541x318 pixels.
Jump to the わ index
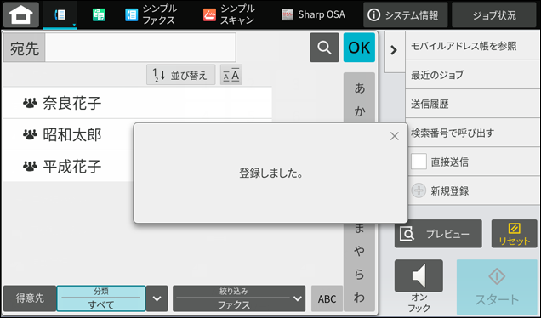point(359,298)
